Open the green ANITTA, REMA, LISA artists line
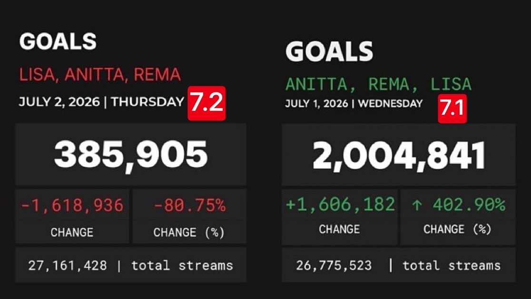Screen dimensions: 531x299 coord(378,84)
